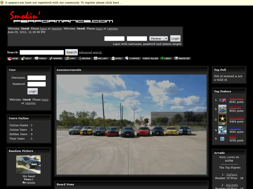
Task: Click the Search button
Action: (71, 52)
